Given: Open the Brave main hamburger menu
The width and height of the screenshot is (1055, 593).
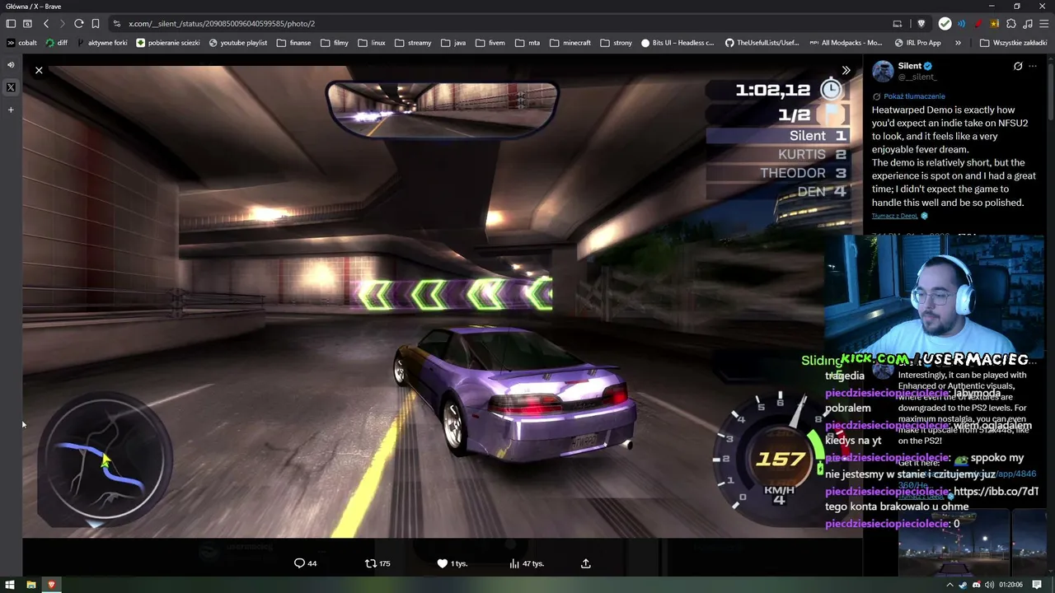Looking at the screenshot, I should (1043, 24).
